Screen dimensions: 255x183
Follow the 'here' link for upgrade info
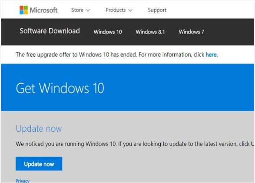(211, 55)
